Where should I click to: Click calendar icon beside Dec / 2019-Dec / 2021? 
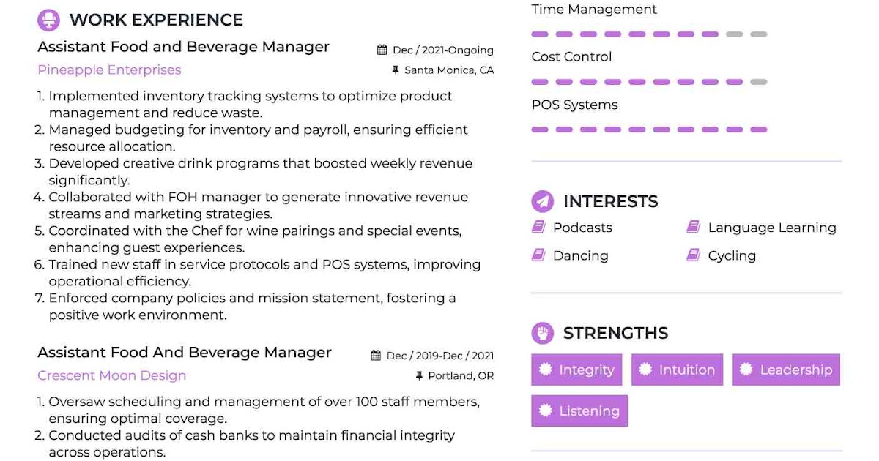(x=376, y=356)
